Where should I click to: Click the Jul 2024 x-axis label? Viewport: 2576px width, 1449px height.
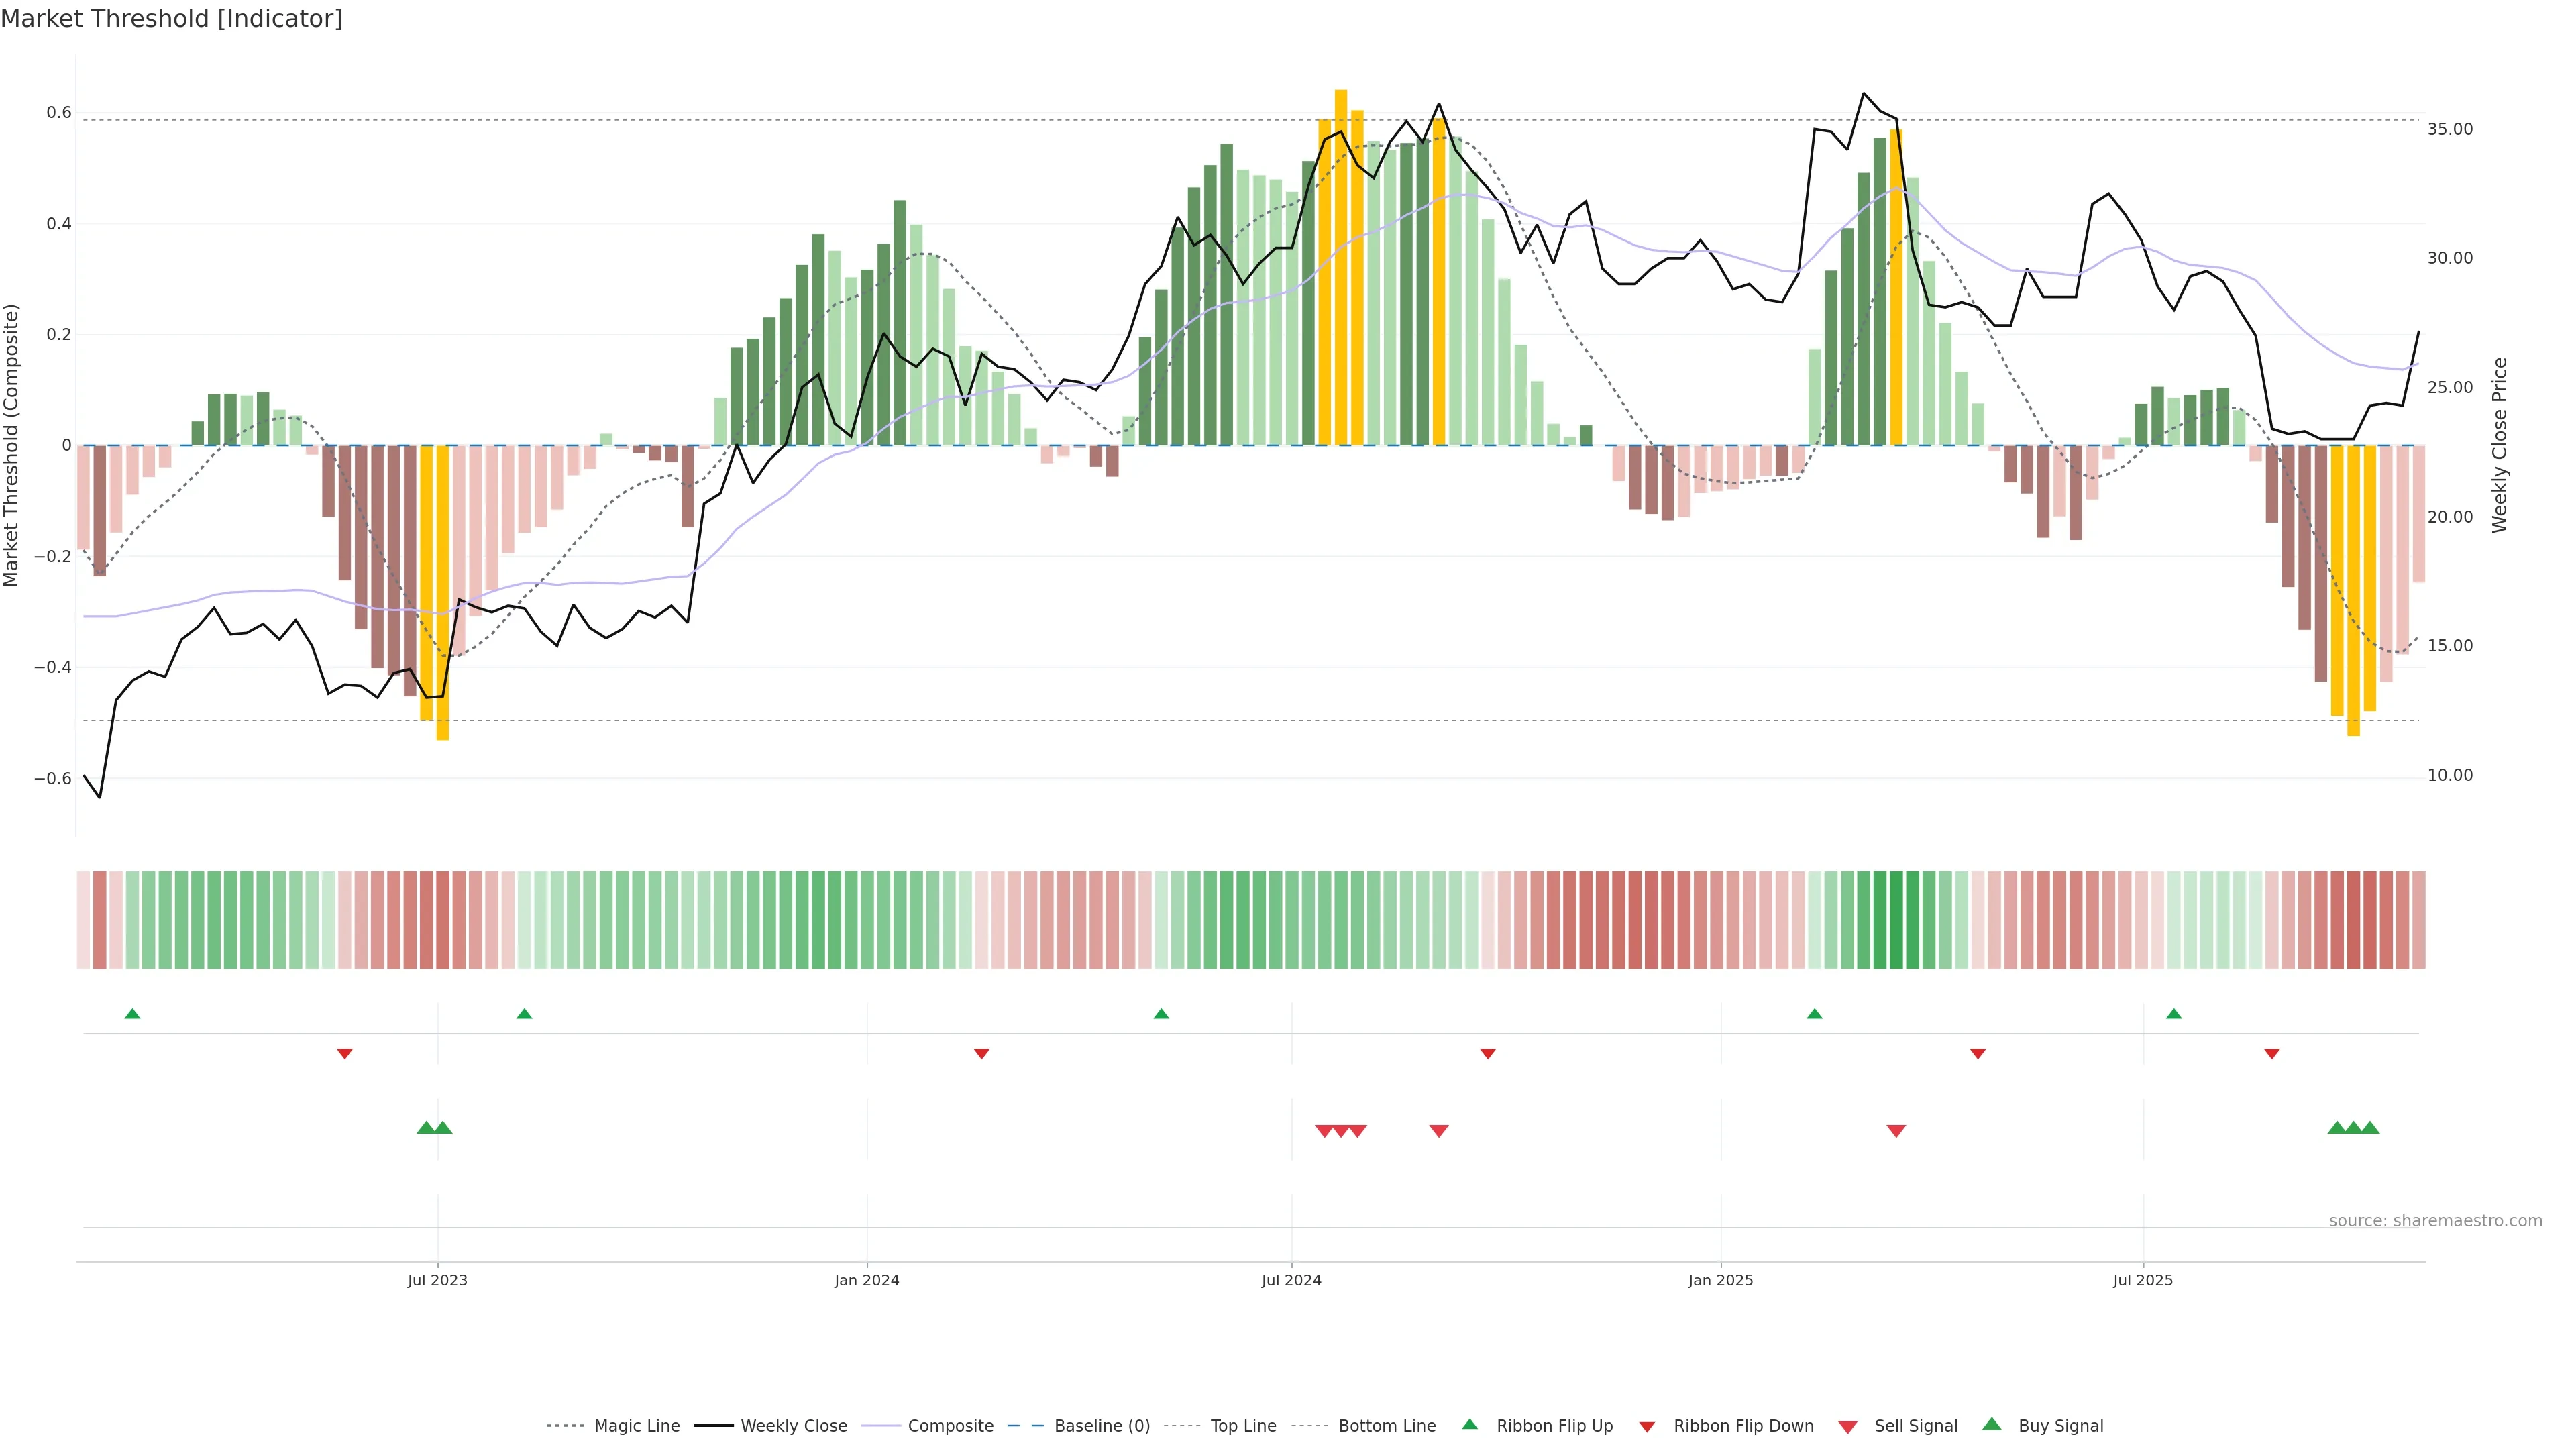pyautogui.click(x=1291, y=1281)
